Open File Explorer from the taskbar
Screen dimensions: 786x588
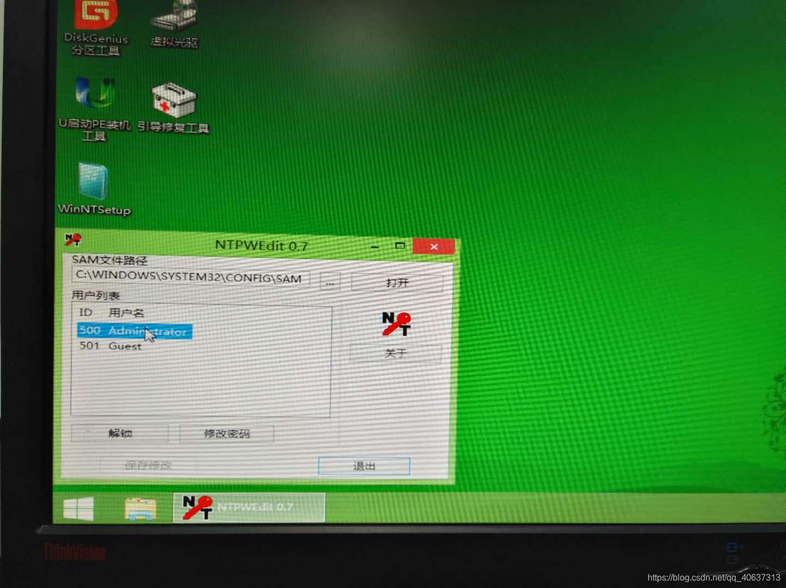tap(141, 509)
